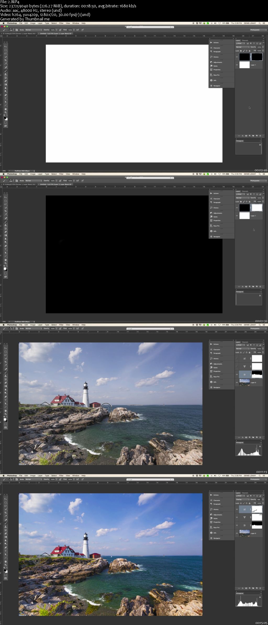Image resolution: width=268 pixels, height=625 pixels.
Task: Select the Gradient tool in the 00:07:32 frame
Action: point(5,235)
